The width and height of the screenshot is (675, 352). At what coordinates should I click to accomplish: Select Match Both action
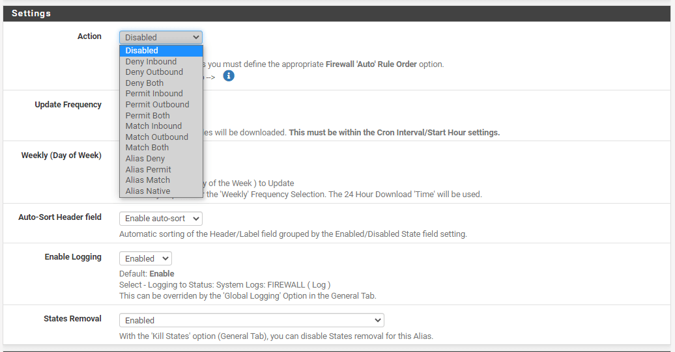point(161,148)
